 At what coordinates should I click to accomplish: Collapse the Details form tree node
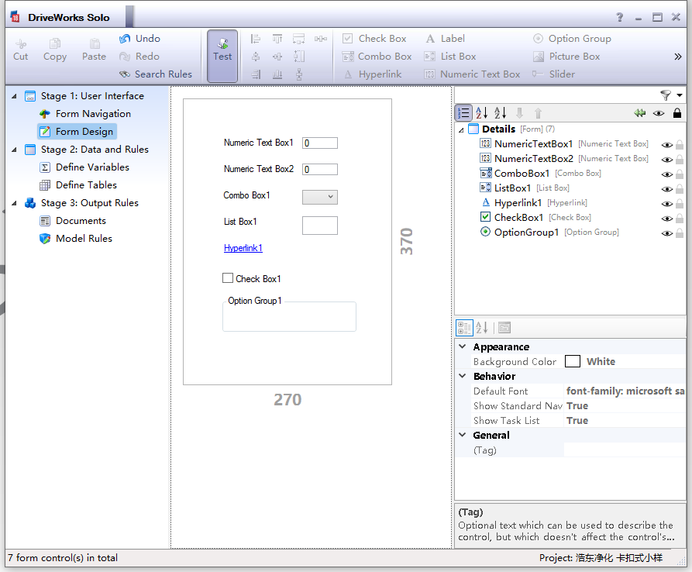[461, 129]
